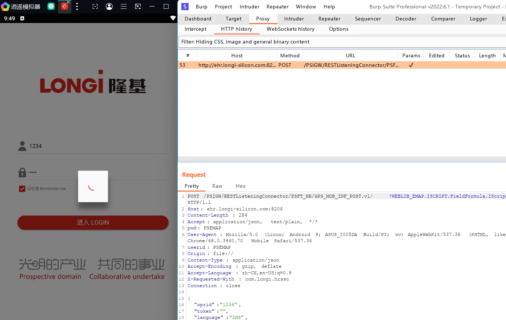This screenshot has height=320, width=506.
Task: Click the emulator mini-window mode icon
Action: pyautogui.click(x=138, y=6)
